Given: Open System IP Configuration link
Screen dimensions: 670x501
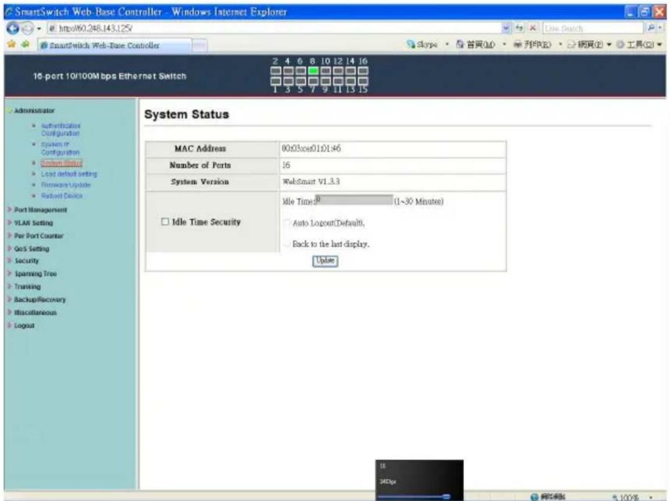Looking at the screenshot, I should pos(60,148).
